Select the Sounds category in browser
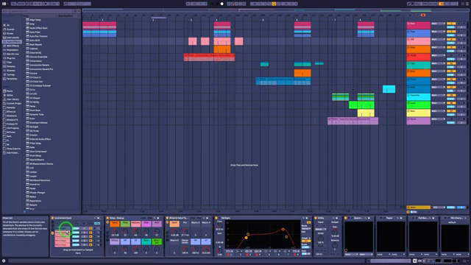This screenshot has height=265, width=471. (x=10, y=29)
